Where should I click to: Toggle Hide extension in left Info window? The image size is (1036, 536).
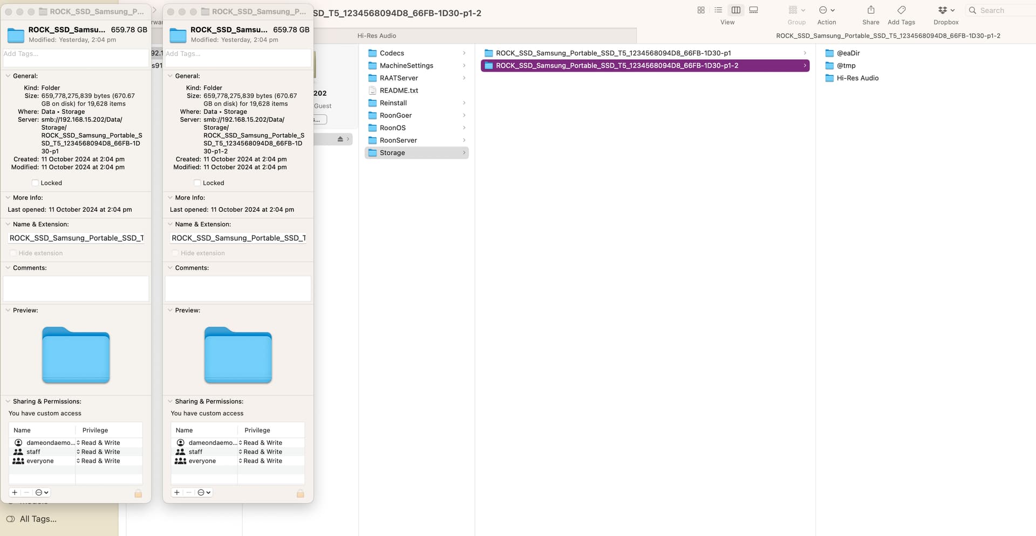coord(13,253)
